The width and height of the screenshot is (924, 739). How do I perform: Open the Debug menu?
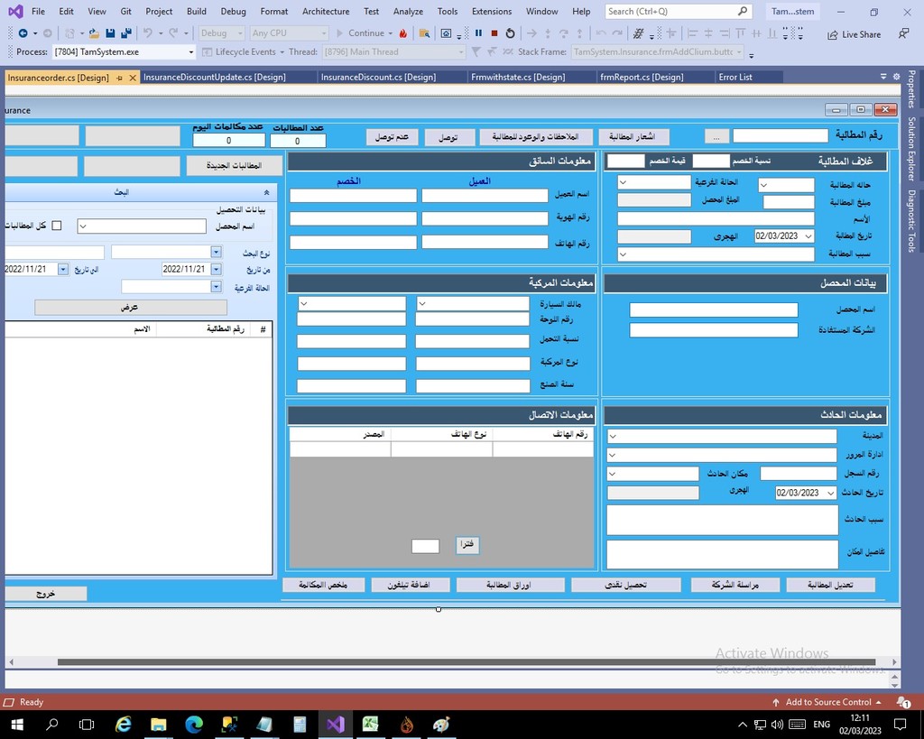(234, 11)
